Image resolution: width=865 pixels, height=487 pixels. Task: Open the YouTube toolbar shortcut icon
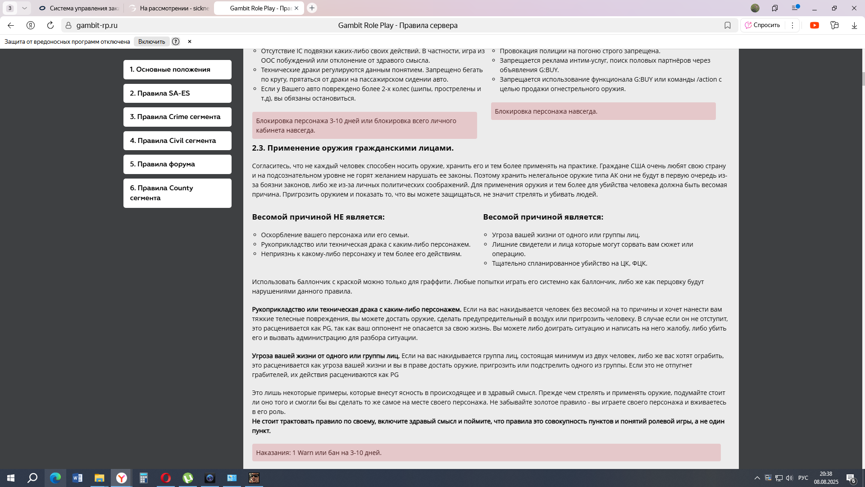814,25
